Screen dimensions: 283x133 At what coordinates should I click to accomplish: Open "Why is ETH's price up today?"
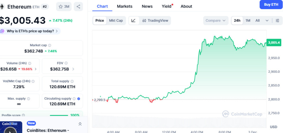click(x=30, y=31)
